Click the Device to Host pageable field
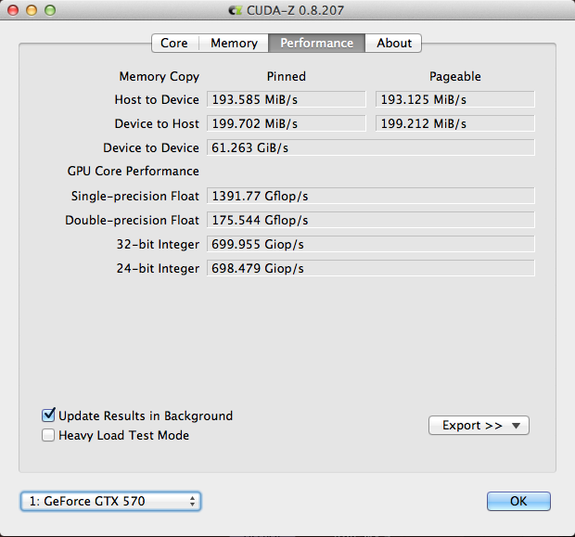Image resolution: width=575 pixels, height=537 pixels. click(454, 123)
